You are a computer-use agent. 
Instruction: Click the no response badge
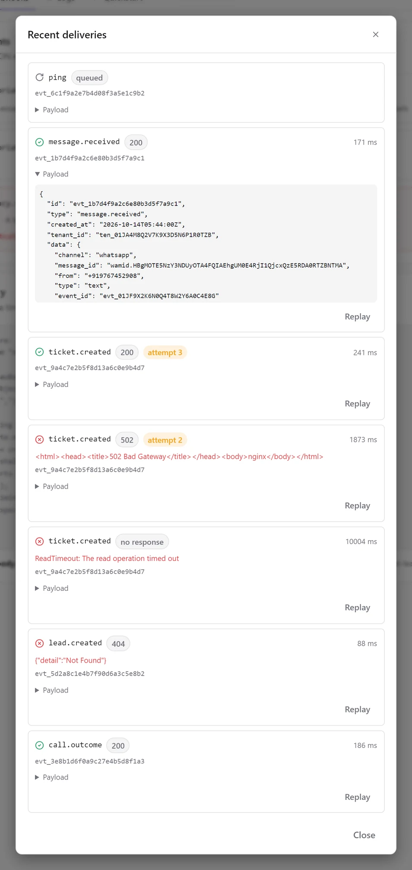[x=142, y=542]
